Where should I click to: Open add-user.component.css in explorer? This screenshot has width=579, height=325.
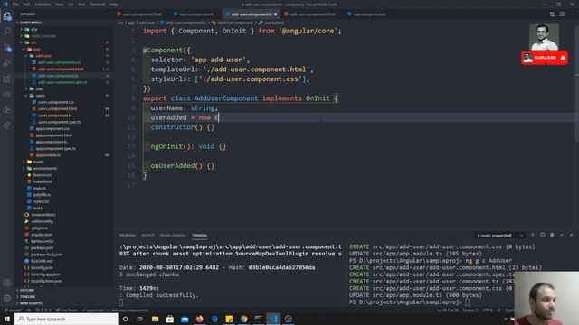click(59, 62)
